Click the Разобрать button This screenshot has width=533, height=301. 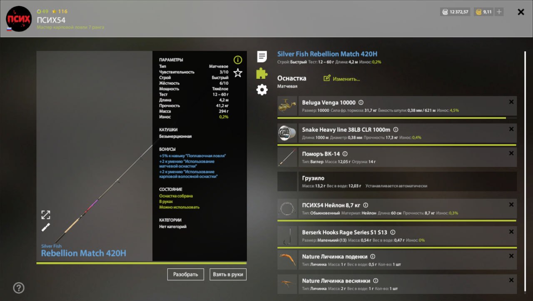[186, 274]
